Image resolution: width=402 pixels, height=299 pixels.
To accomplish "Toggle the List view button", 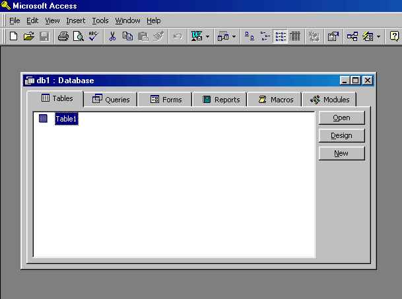I will click(281, 37).
